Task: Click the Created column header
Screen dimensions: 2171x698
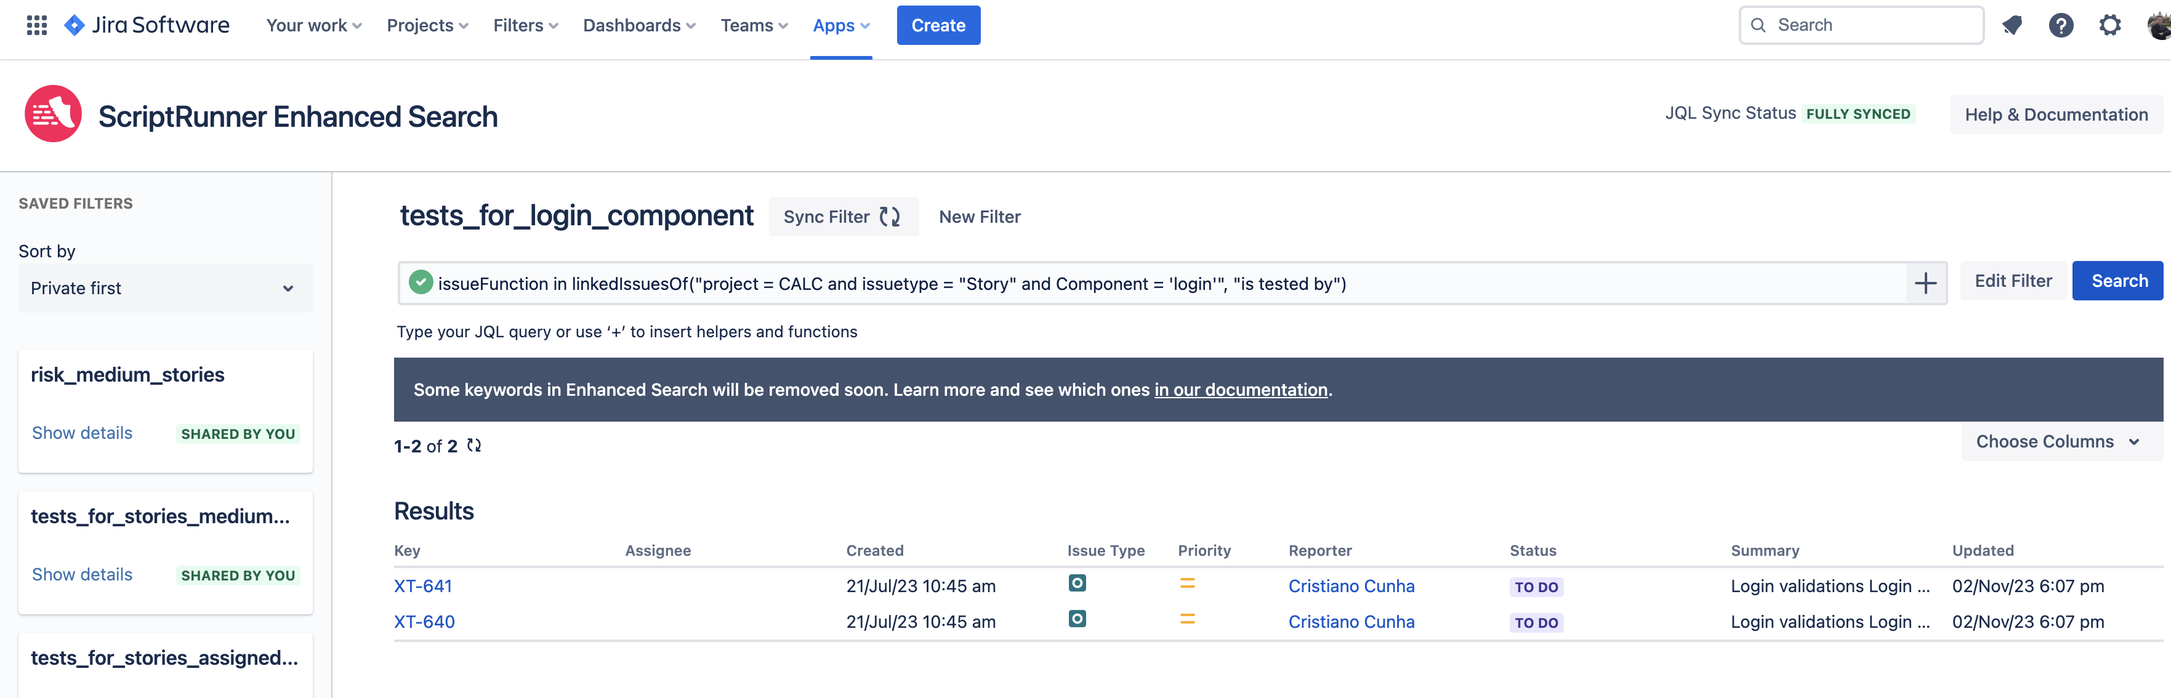Action: [875, 550]
